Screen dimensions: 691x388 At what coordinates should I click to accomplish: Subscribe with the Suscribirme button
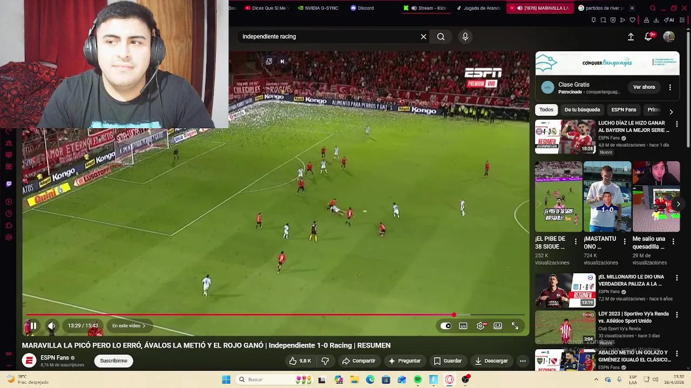[113, 361]
